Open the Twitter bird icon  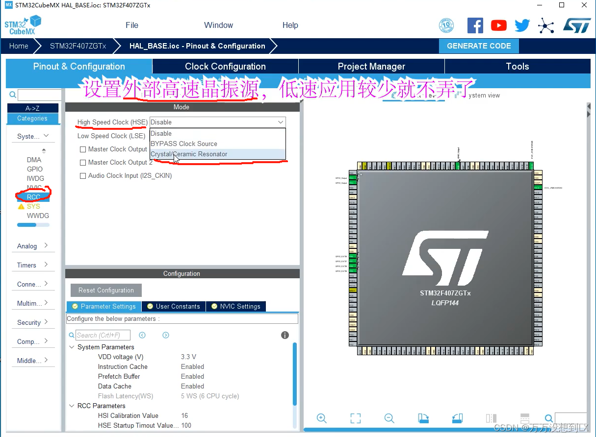pos(522,25)
